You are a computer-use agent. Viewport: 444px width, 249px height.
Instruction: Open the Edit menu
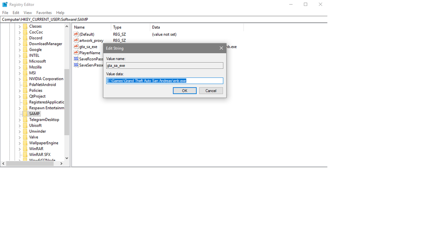tap(16, 12)
